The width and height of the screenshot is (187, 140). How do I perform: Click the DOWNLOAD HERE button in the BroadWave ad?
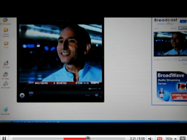click(179, 96)
